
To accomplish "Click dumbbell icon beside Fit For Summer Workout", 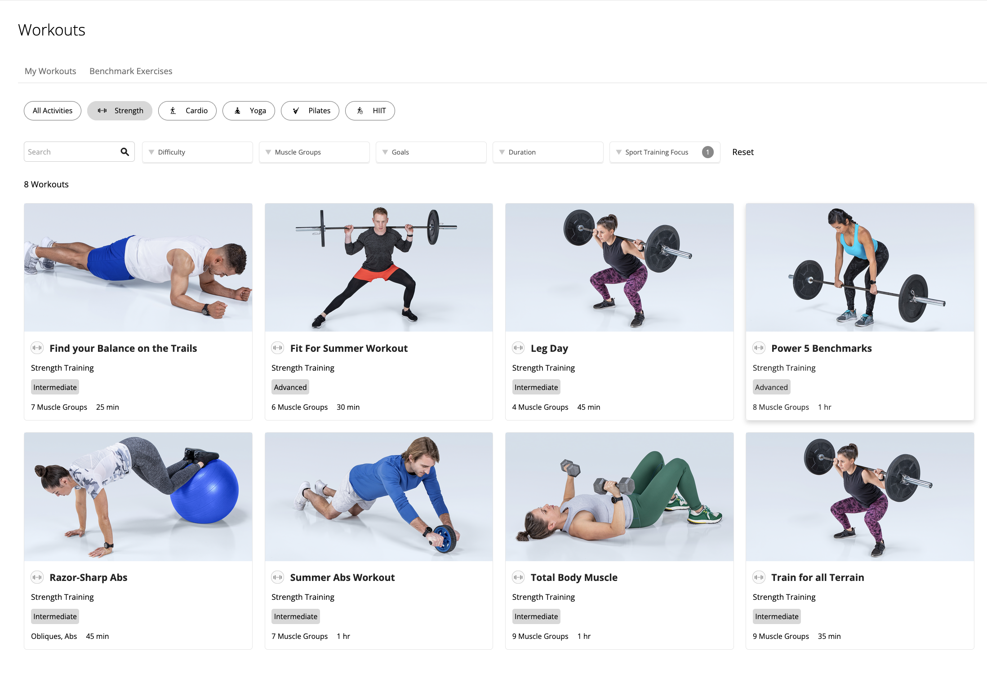I will click(278, 348).
